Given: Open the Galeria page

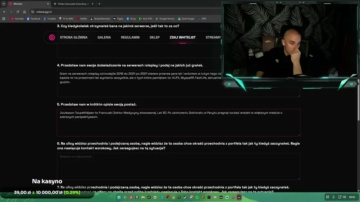Looking at the screenshot, I should click(x=104, y=37).
